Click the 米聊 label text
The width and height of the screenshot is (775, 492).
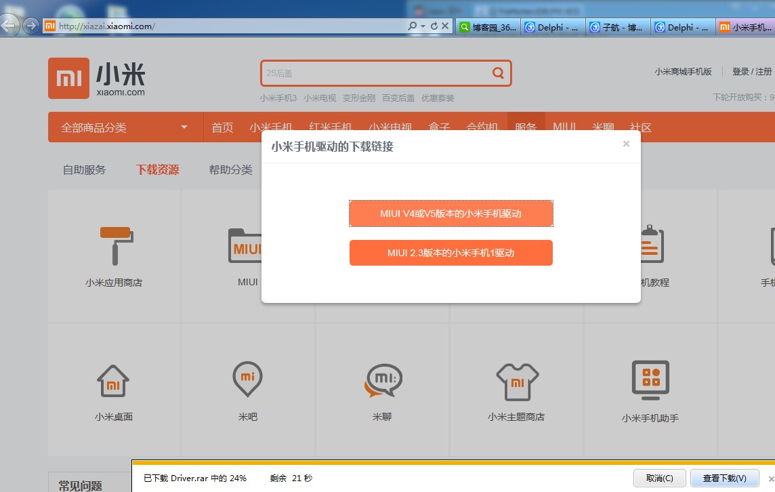(382, 417)
